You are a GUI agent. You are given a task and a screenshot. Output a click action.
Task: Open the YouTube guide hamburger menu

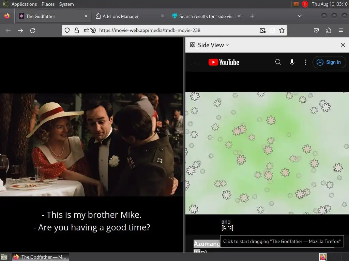(x=195, y=62)
